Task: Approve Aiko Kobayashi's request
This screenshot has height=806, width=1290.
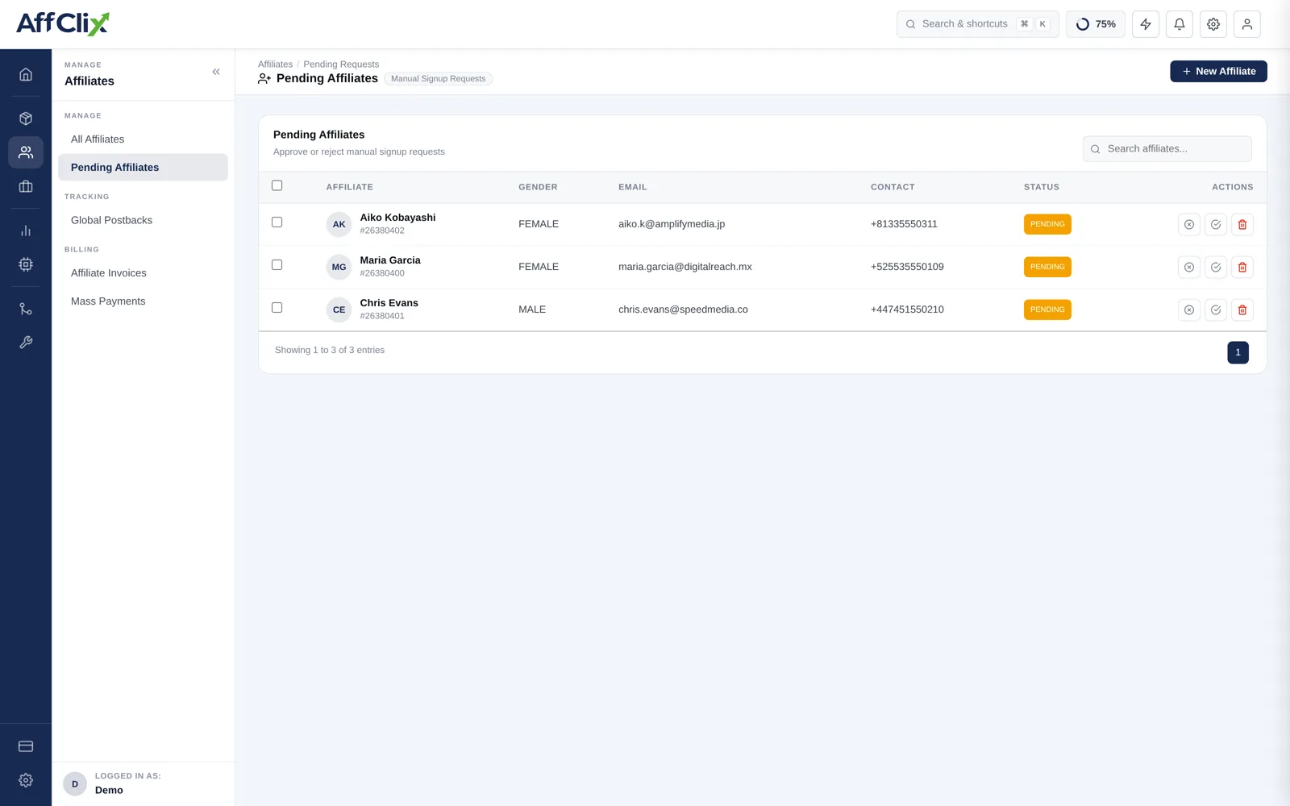Action: (1216, 225)
